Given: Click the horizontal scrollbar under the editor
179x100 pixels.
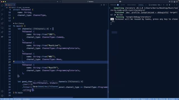Looking at the screenshot, I should click(x=43, y=97).
